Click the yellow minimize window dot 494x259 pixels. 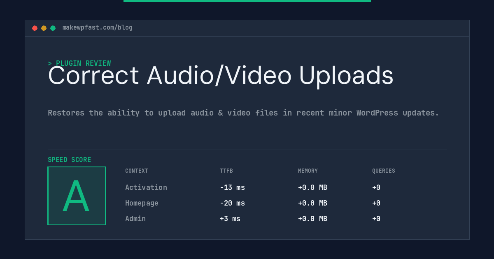44,28
